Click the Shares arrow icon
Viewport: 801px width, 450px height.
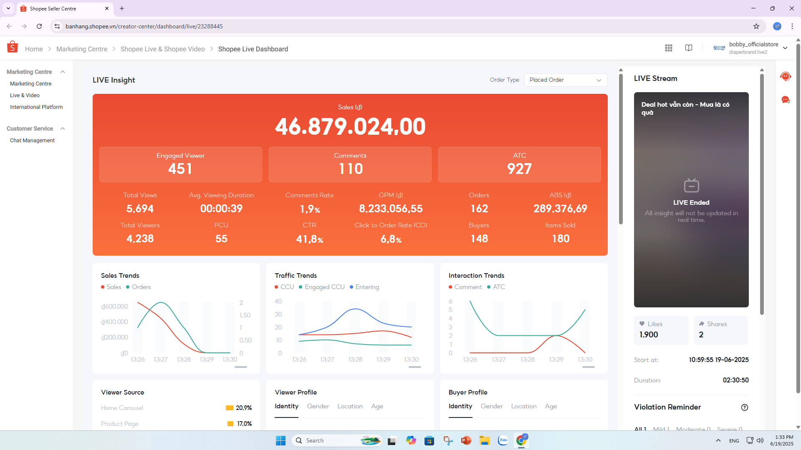coord(702,324)
